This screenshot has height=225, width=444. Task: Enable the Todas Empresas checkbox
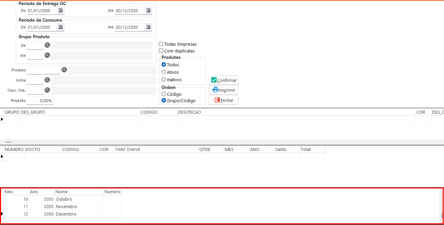click(x=161, y=44)
